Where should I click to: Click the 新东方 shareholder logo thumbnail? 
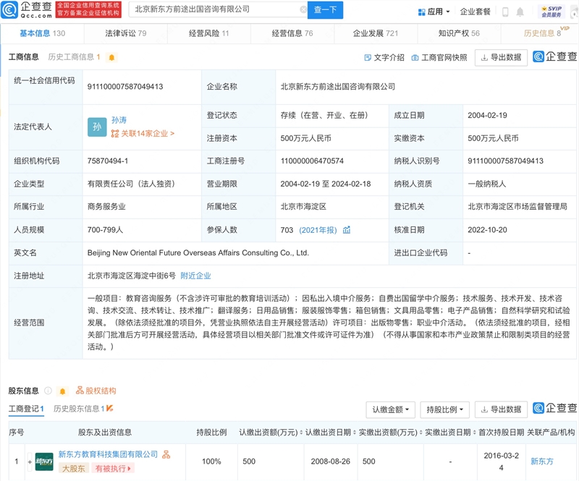pos(44,461)
